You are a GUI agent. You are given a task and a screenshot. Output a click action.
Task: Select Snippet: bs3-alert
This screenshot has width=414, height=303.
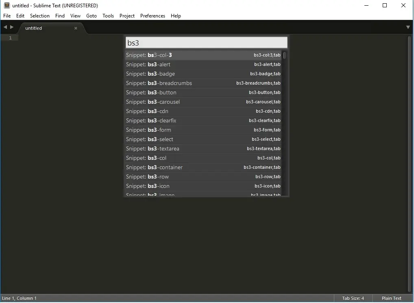pos(203,64)
